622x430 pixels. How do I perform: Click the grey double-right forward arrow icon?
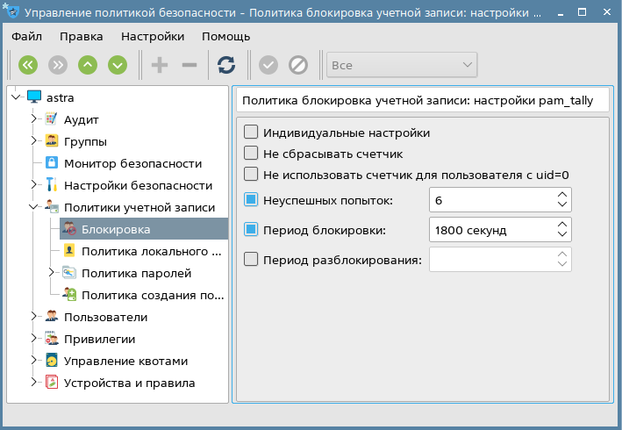coord(58,65)
